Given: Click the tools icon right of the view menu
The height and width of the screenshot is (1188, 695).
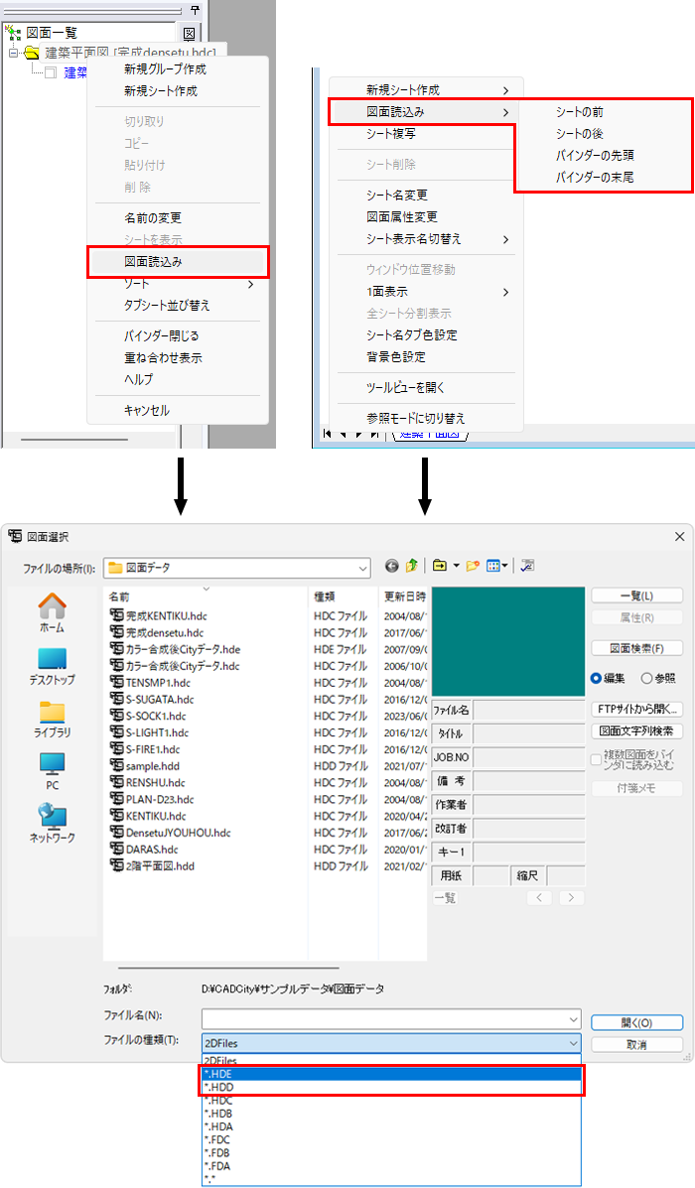Looking at the screenshot, I should pyautogui.click(x=527, y=566).
